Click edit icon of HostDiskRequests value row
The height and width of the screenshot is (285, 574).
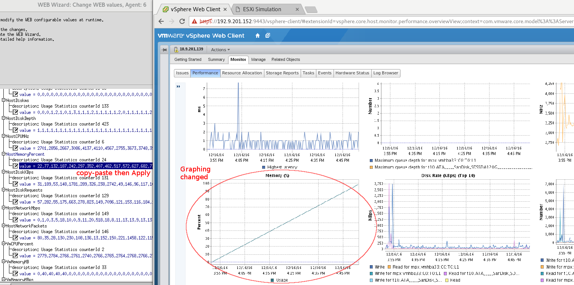(15, 202)
